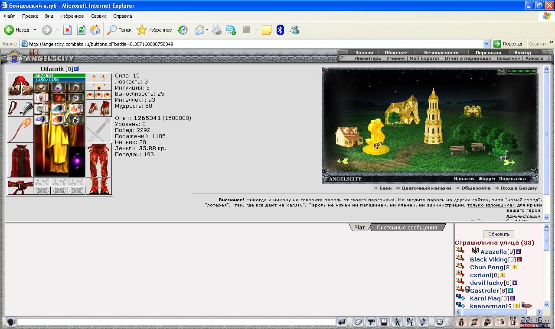
Task: Open Favorites (Избранное) star button
Action: [x=154, y=30]
